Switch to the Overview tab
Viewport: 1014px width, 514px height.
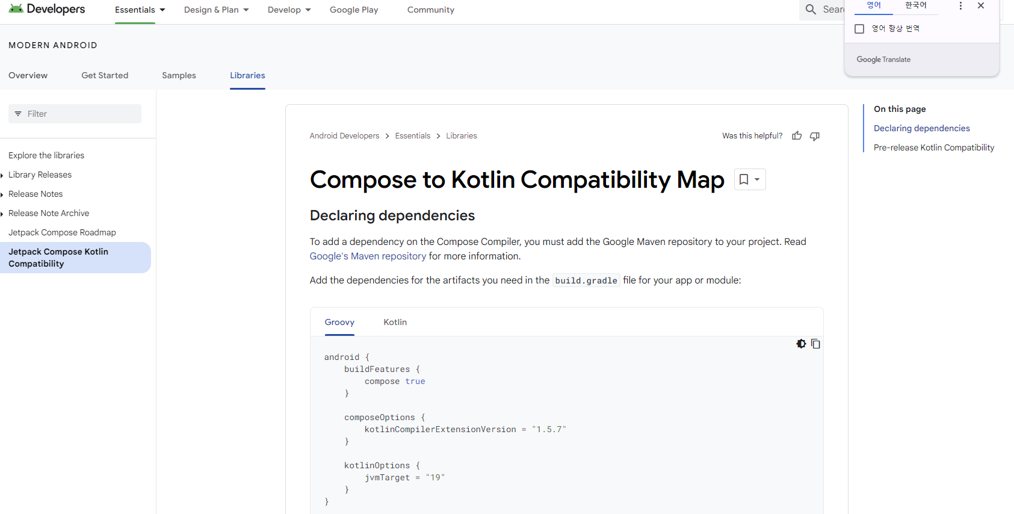(x=28, y=75)
